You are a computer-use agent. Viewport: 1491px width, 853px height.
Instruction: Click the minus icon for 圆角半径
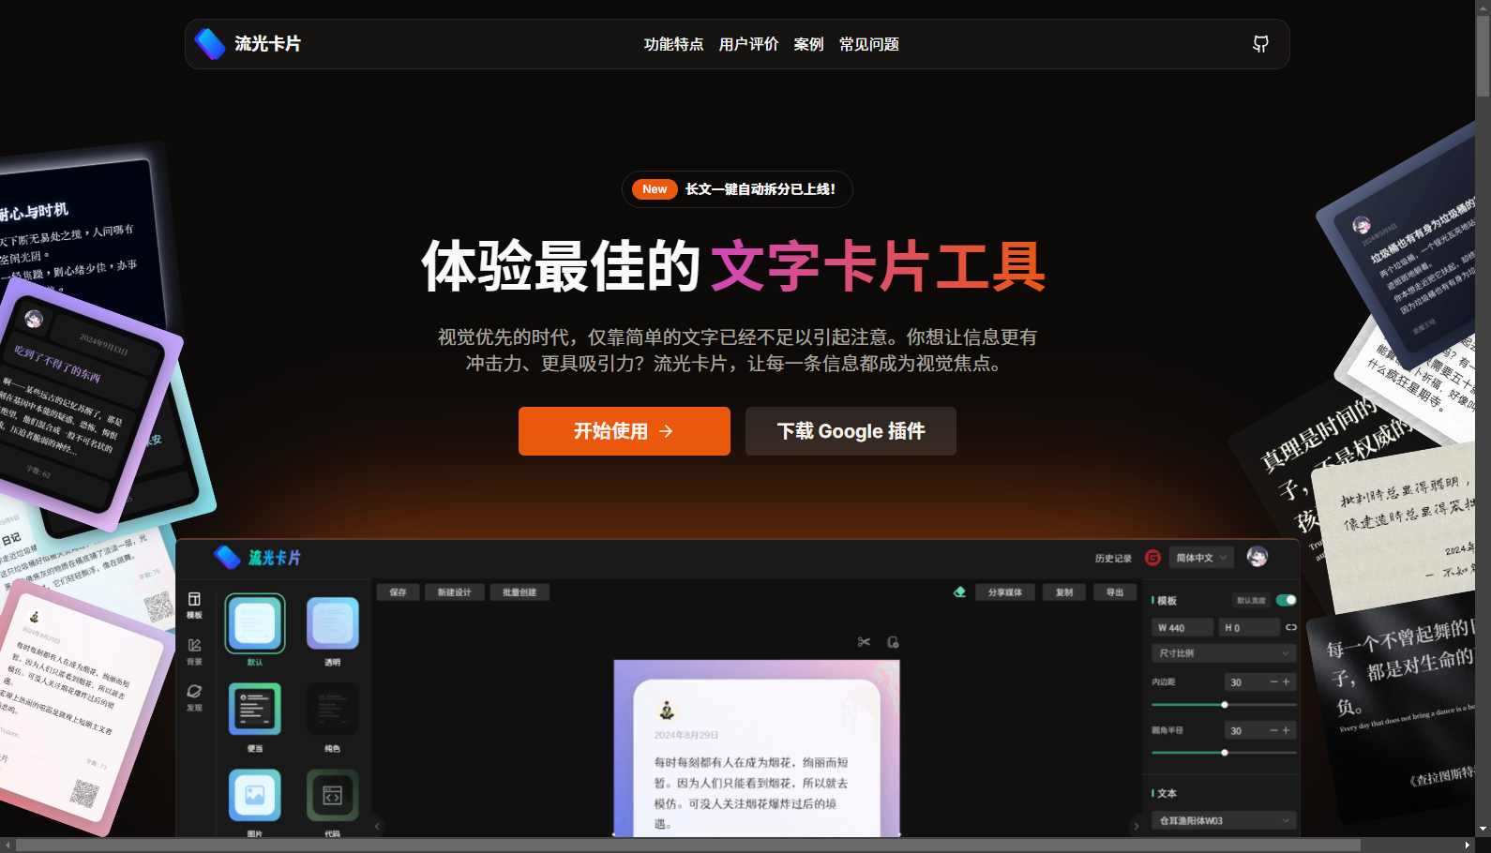point(1273,730)
